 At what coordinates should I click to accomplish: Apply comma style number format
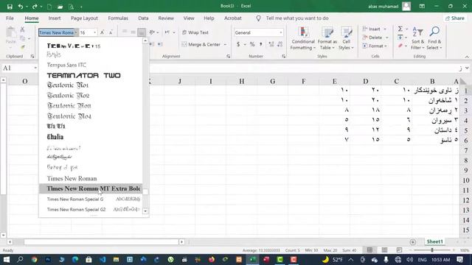pos(260,44)
